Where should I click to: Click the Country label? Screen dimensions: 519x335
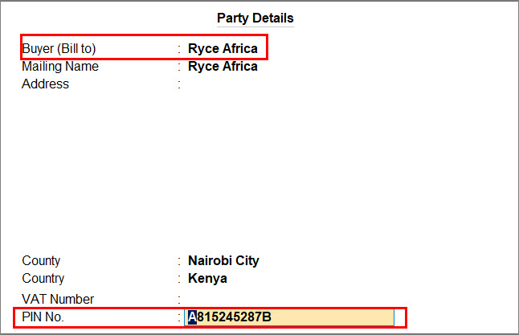pos(43,279)
